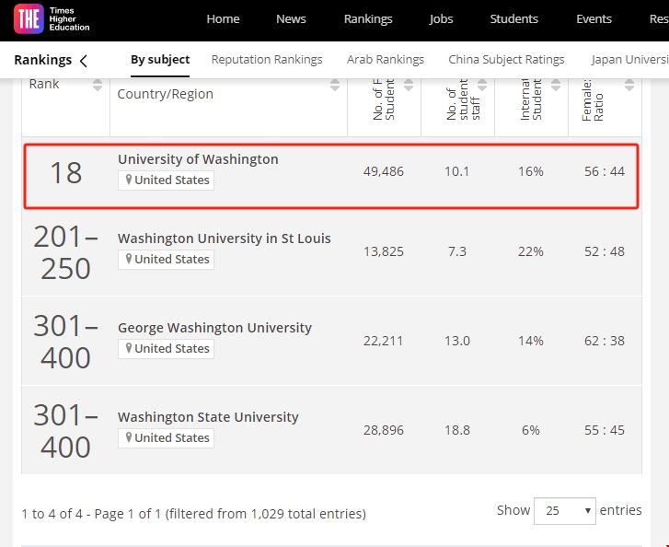669x547 pixels.
Task: Switch to the Arab Rankings tab
Action: (x=386, y=60)
